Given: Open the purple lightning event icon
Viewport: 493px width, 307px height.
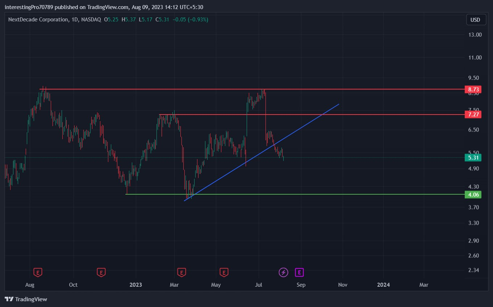Looking at the screenshot, I should click(284, 272).
